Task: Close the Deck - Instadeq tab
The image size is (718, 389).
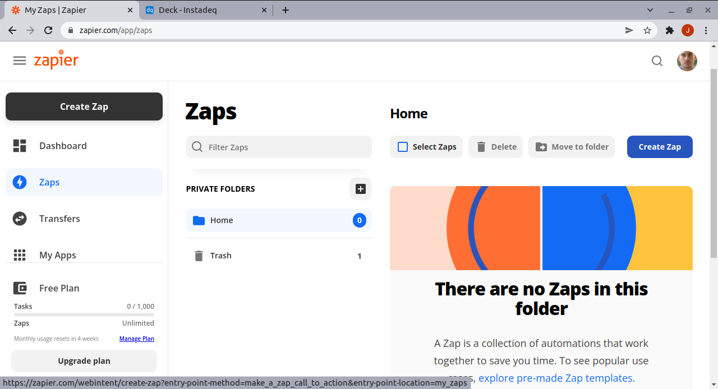Action: coord(264,10)
